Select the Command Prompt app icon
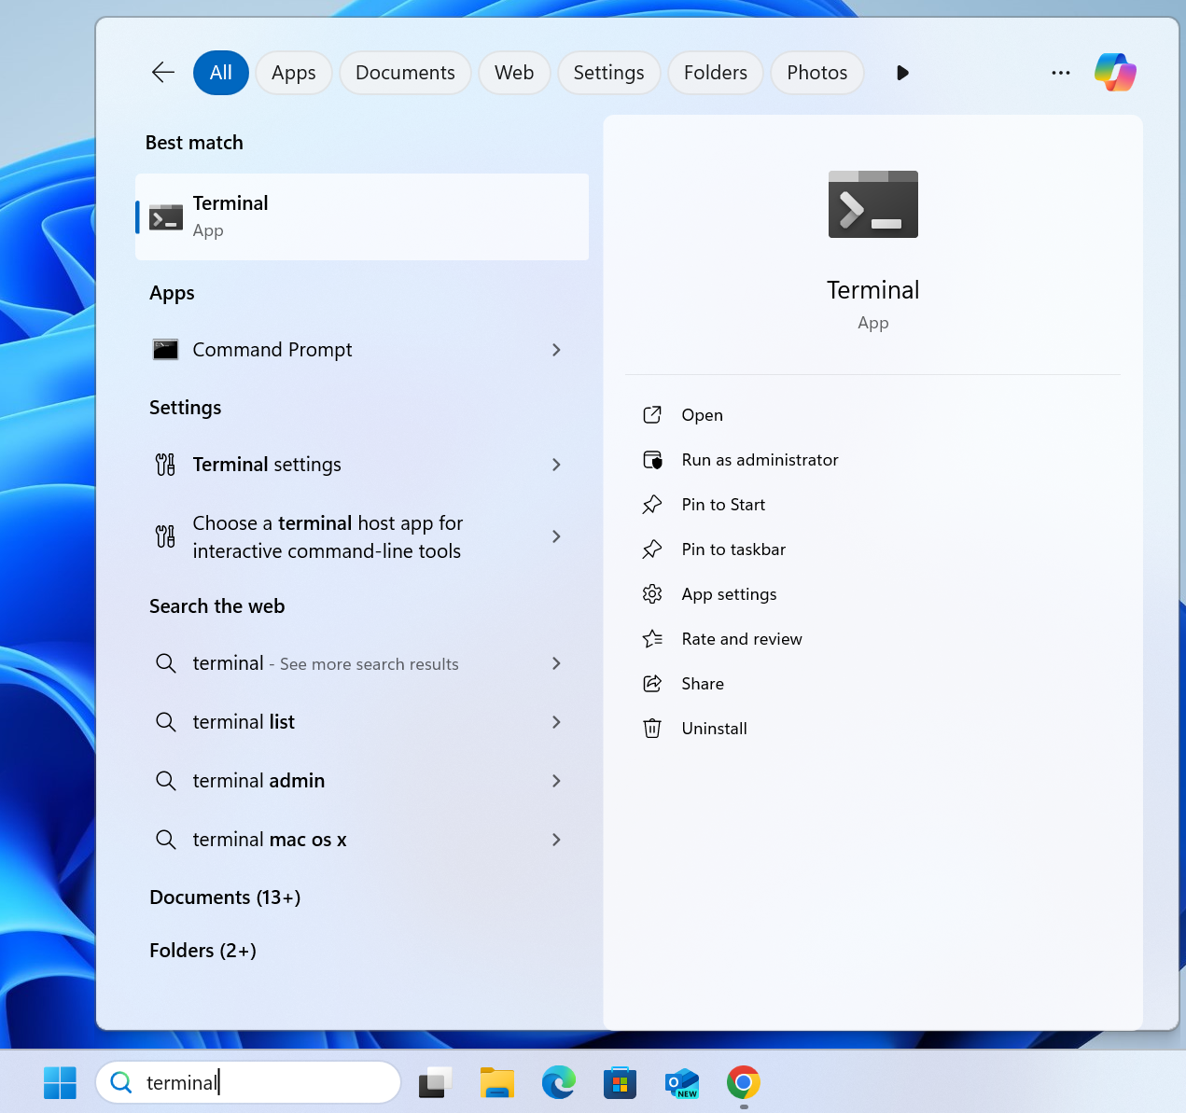This screenshot has height=1113, width=1186. tap(165, 350)
